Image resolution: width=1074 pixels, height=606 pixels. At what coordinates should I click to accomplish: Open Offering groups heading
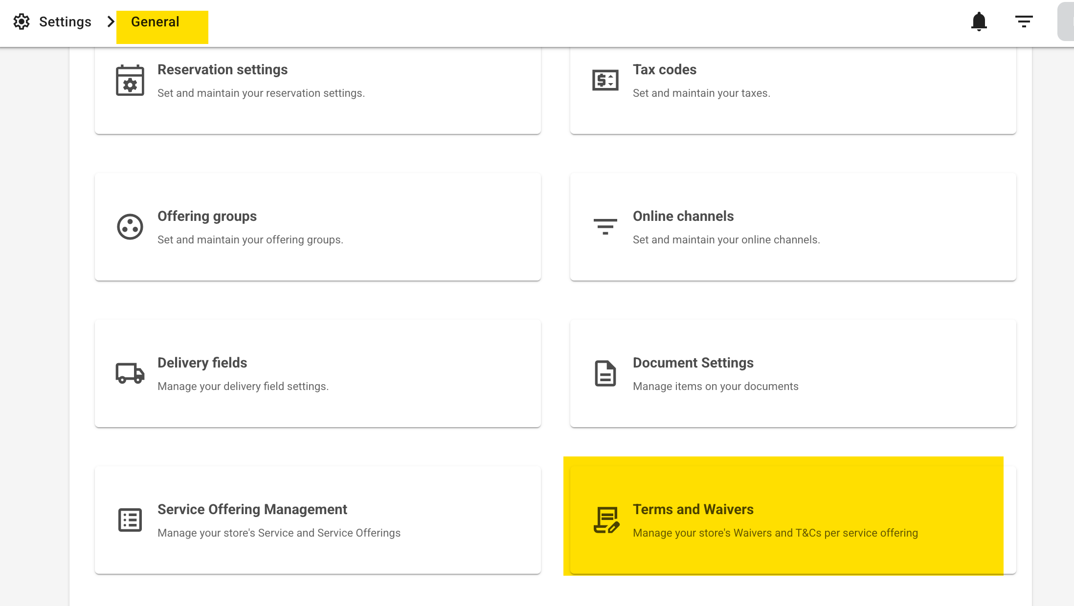click(207, 216)
